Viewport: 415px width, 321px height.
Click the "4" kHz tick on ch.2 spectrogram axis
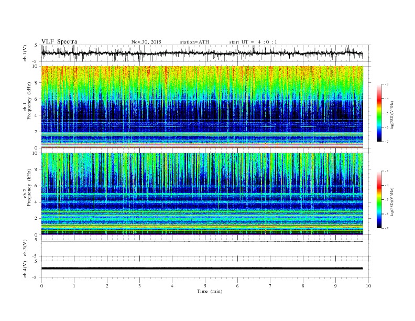(37, 202)
